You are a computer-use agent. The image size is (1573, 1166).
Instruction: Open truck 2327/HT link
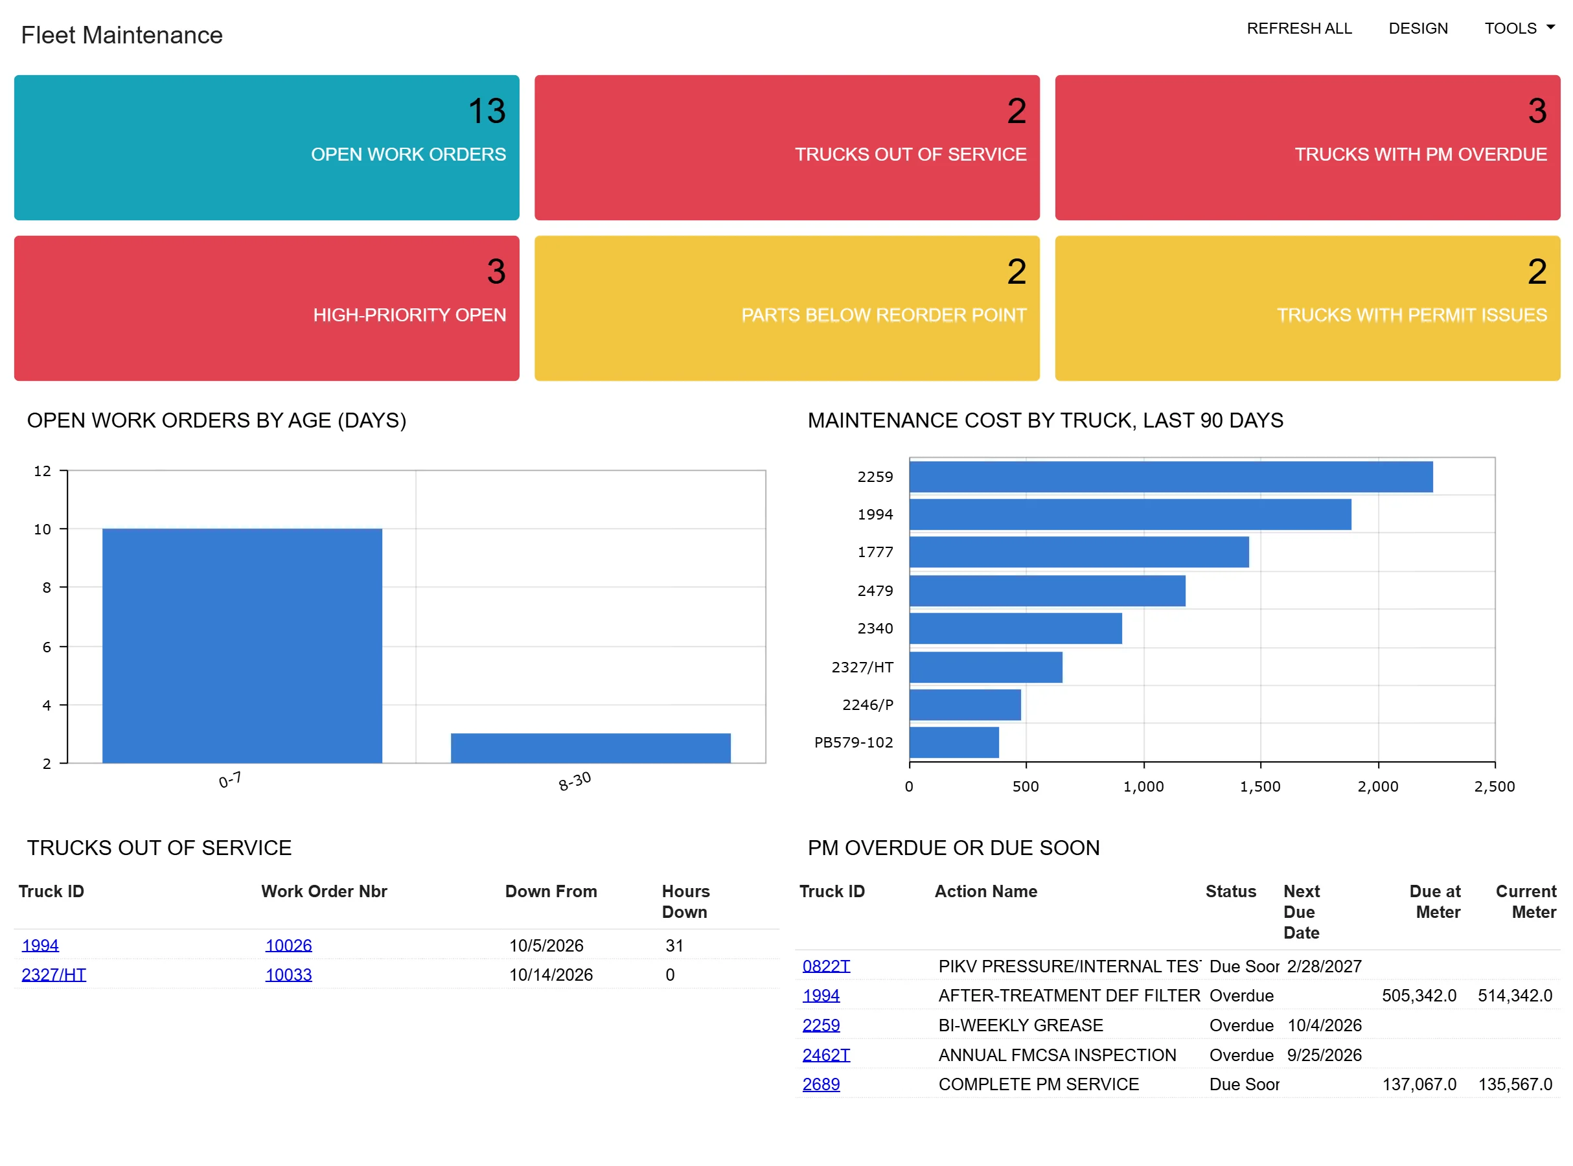[54, 975]
